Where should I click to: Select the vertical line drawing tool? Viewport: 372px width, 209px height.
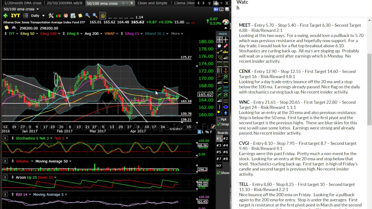click(219, 107)
